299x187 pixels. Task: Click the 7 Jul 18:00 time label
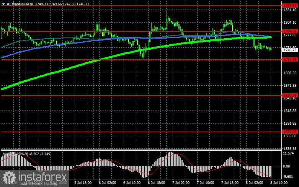click(230, 183)
